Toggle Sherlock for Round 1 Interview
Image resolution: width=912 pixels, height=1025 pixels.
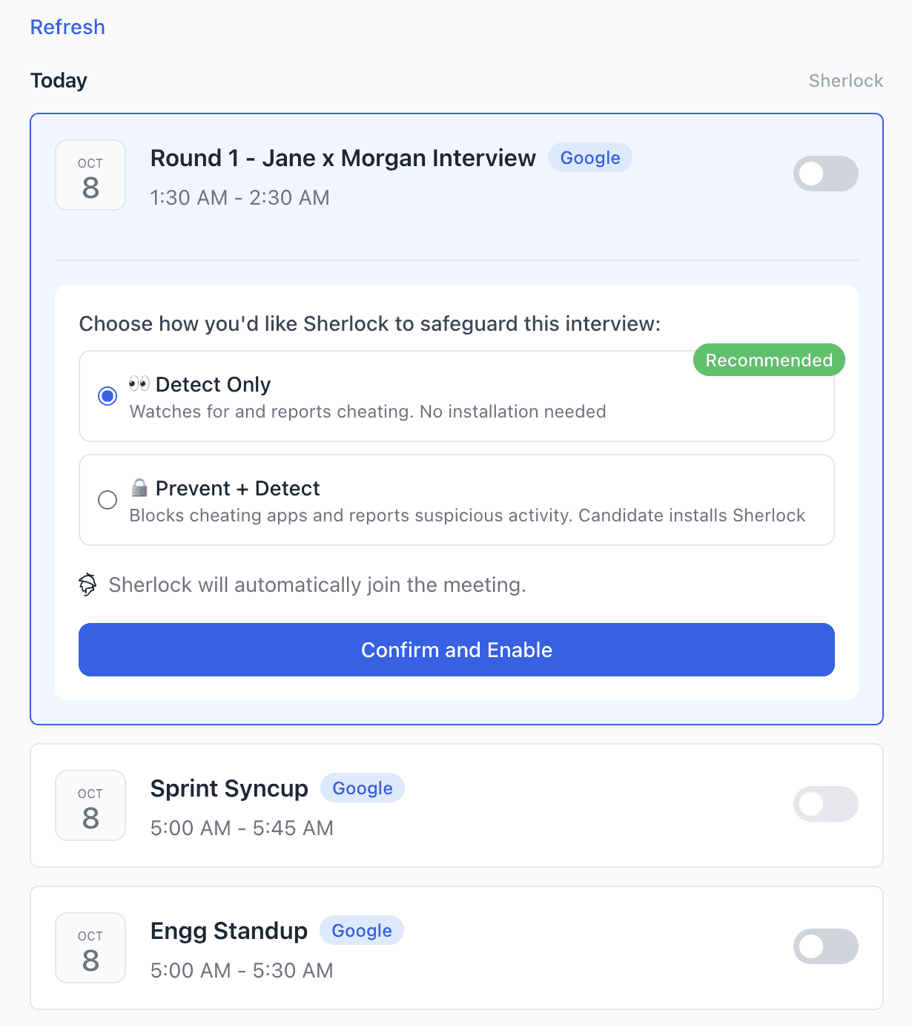[x=825, y=174]
